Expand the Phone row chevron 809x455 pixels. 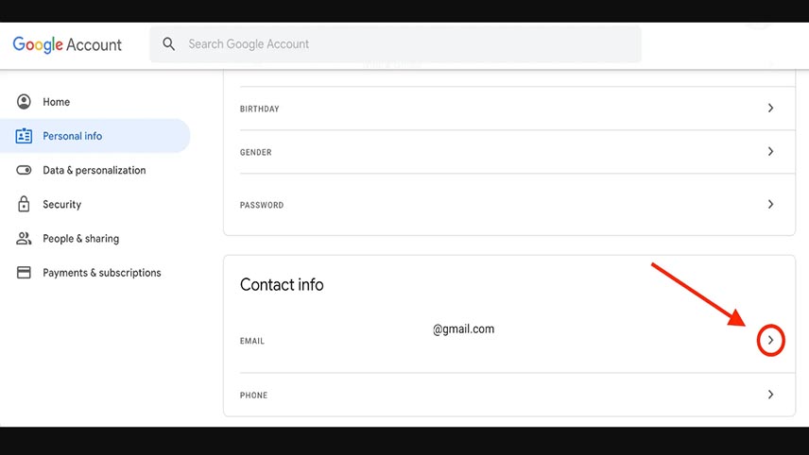coord(770,395)
